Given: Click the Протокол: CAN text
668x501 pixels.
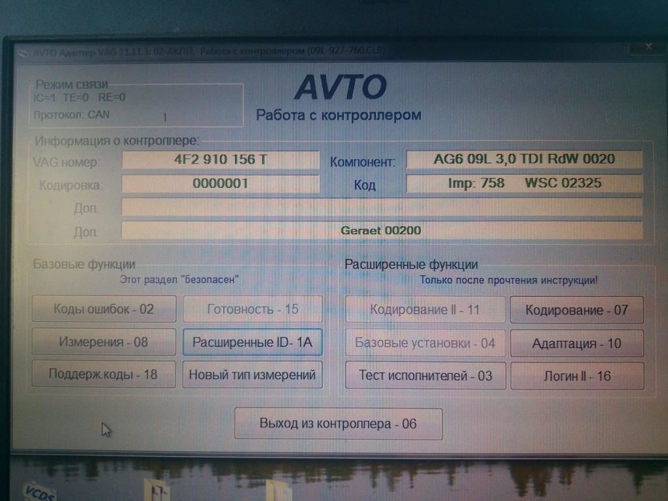Looking at the screenshot, I should pos(72,115).
